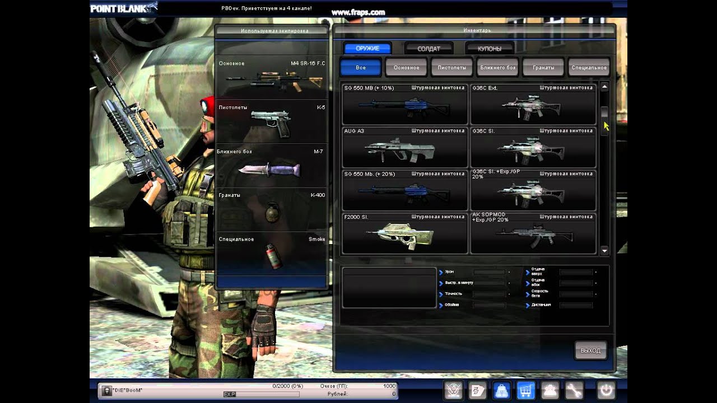The height and width of the screenshot is (403, 717).
Task: Click the ВЫХОД button
Action: point(590,351)
